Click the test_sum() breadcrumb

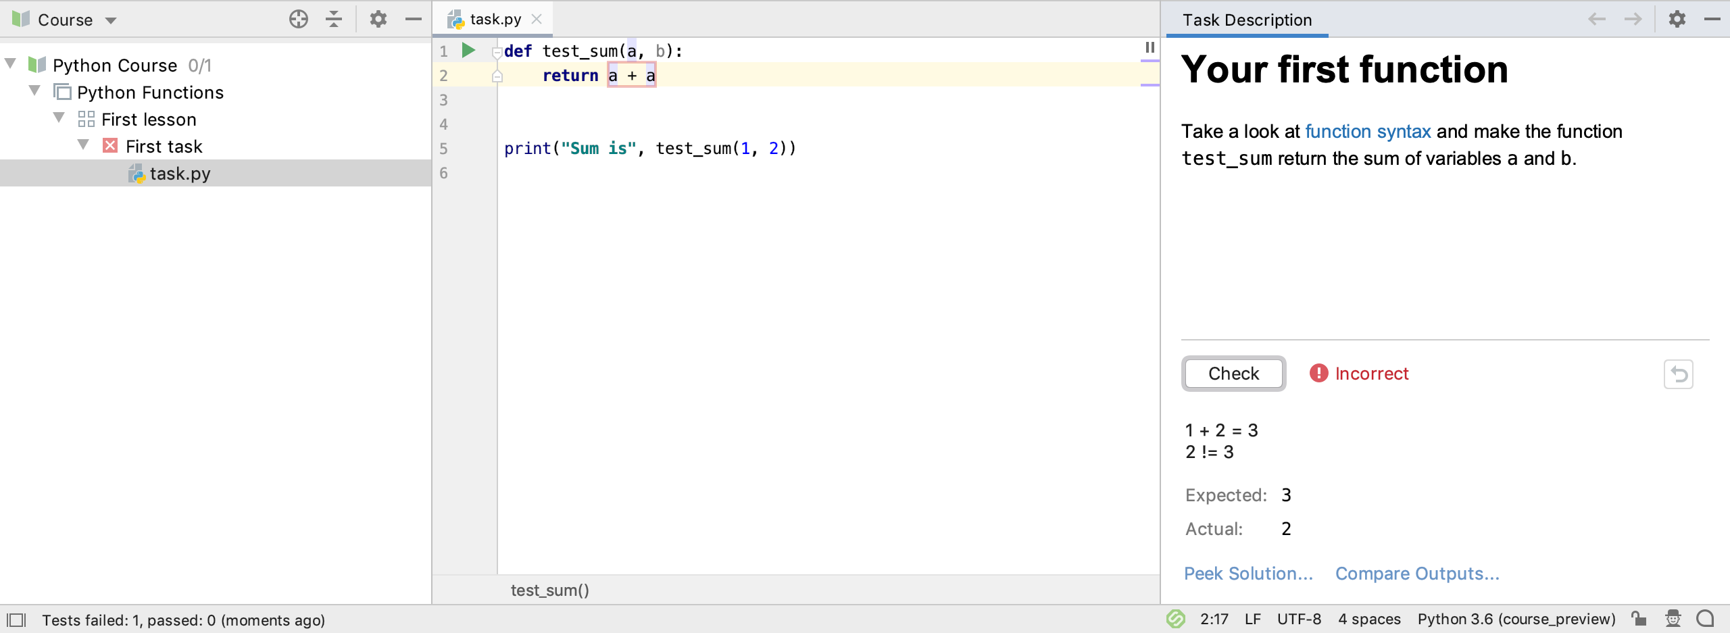click(549, 590)
